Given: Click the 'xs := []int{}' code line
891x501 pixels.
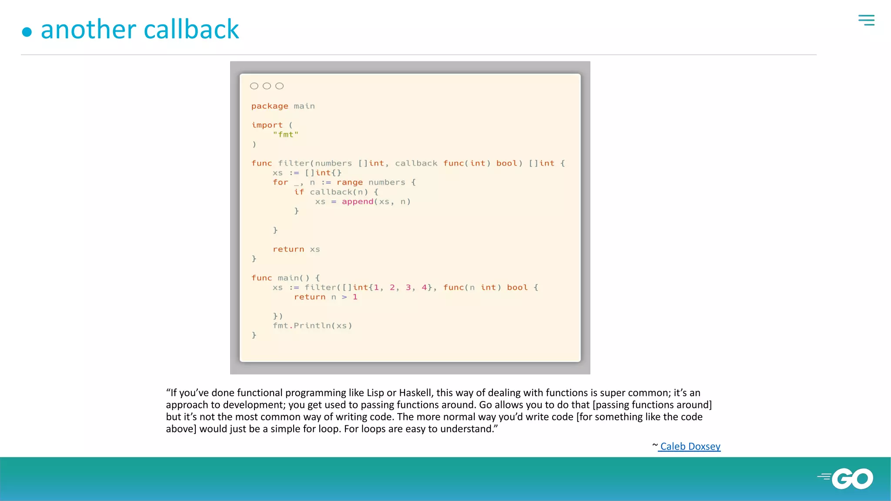Looking at the screenshot, I should 307,173.
